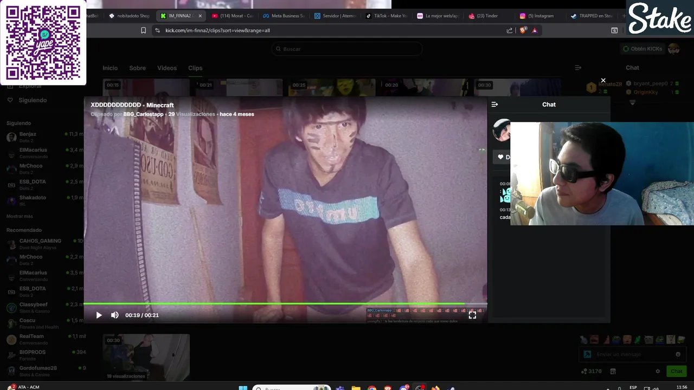Switch to the Servidor Aternos tab

pos(335,16)
